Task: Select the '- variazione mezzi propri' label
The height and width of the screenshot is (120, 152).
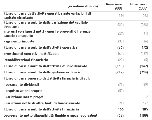Action: coord(23,97)
